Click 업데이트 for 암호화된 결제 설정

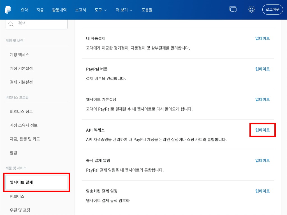(262, 191)
